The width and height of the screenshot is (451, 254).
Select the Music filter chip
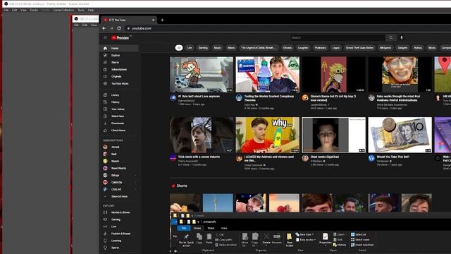tap(218, 48)
